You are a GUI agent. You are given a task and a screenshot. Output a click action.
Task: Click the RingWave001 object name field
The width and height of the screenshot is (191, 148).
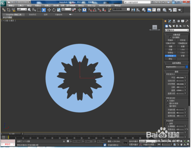[175, 67]
